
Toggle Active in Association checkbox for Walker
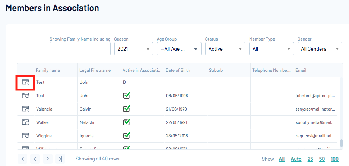coord(127,122)
